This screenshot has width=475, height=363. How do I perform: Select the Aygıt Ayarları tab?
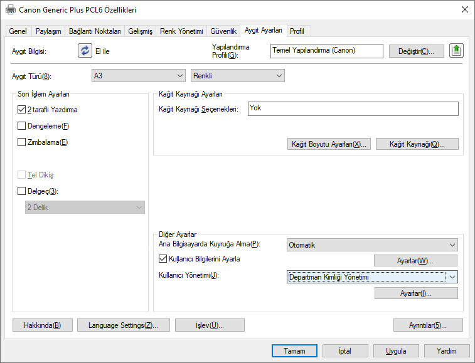264,30
